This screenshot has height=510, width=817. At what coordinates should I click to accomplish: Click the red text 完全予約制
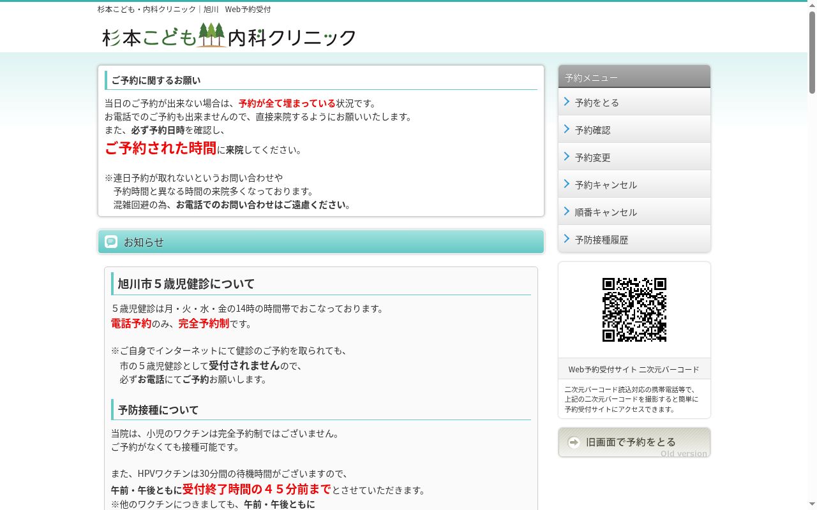pos(204,323)
